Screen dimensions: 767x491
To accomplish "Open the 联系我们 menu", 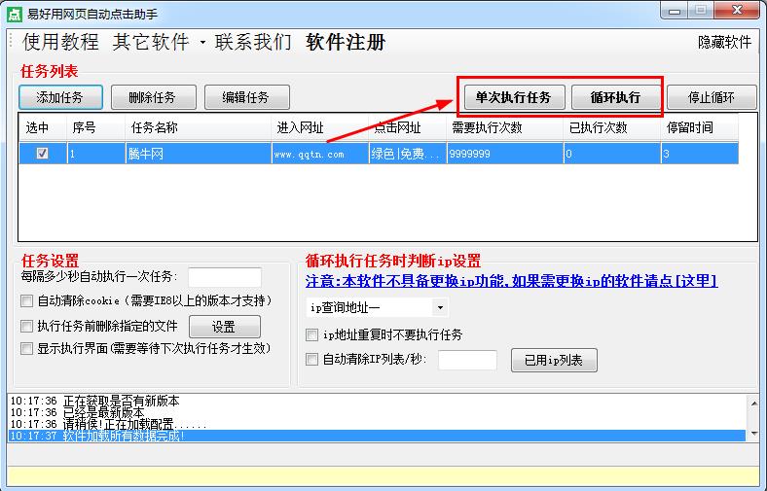I will (253, 42).
